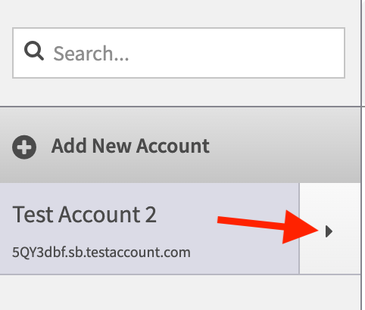Select the Test Account 2 entry

click(x=149, y=228)
